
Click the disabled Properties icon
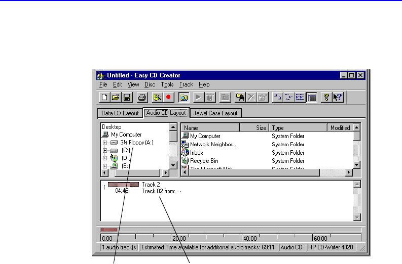pyautogui.click(x=263, y=97)
